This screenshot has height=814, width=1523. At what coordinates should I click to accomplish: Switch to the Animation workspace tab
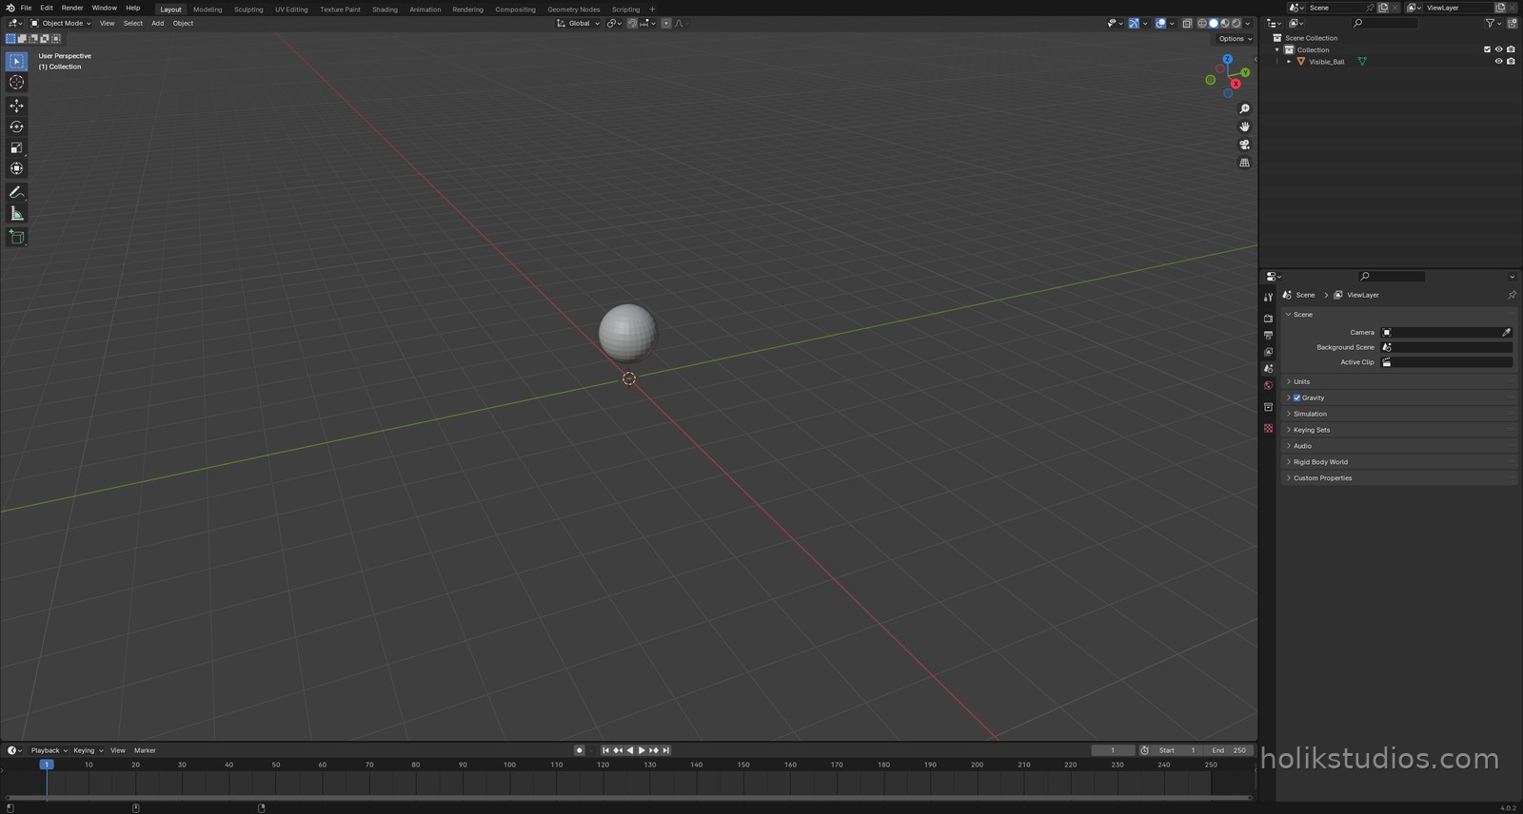tap(425, 10)
